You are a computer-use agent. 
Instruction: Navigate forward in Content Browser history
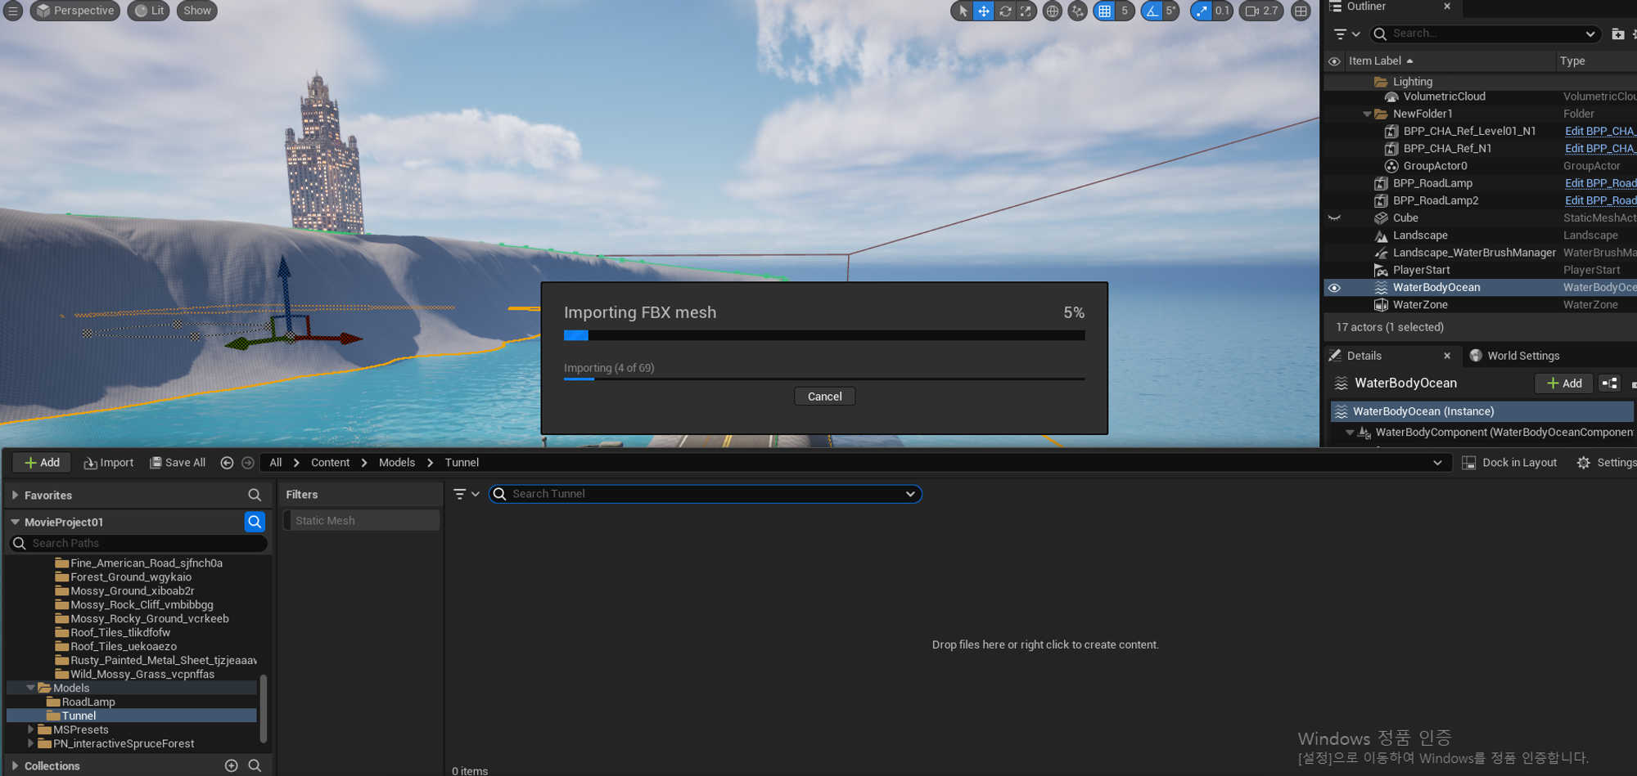[247, 463]
